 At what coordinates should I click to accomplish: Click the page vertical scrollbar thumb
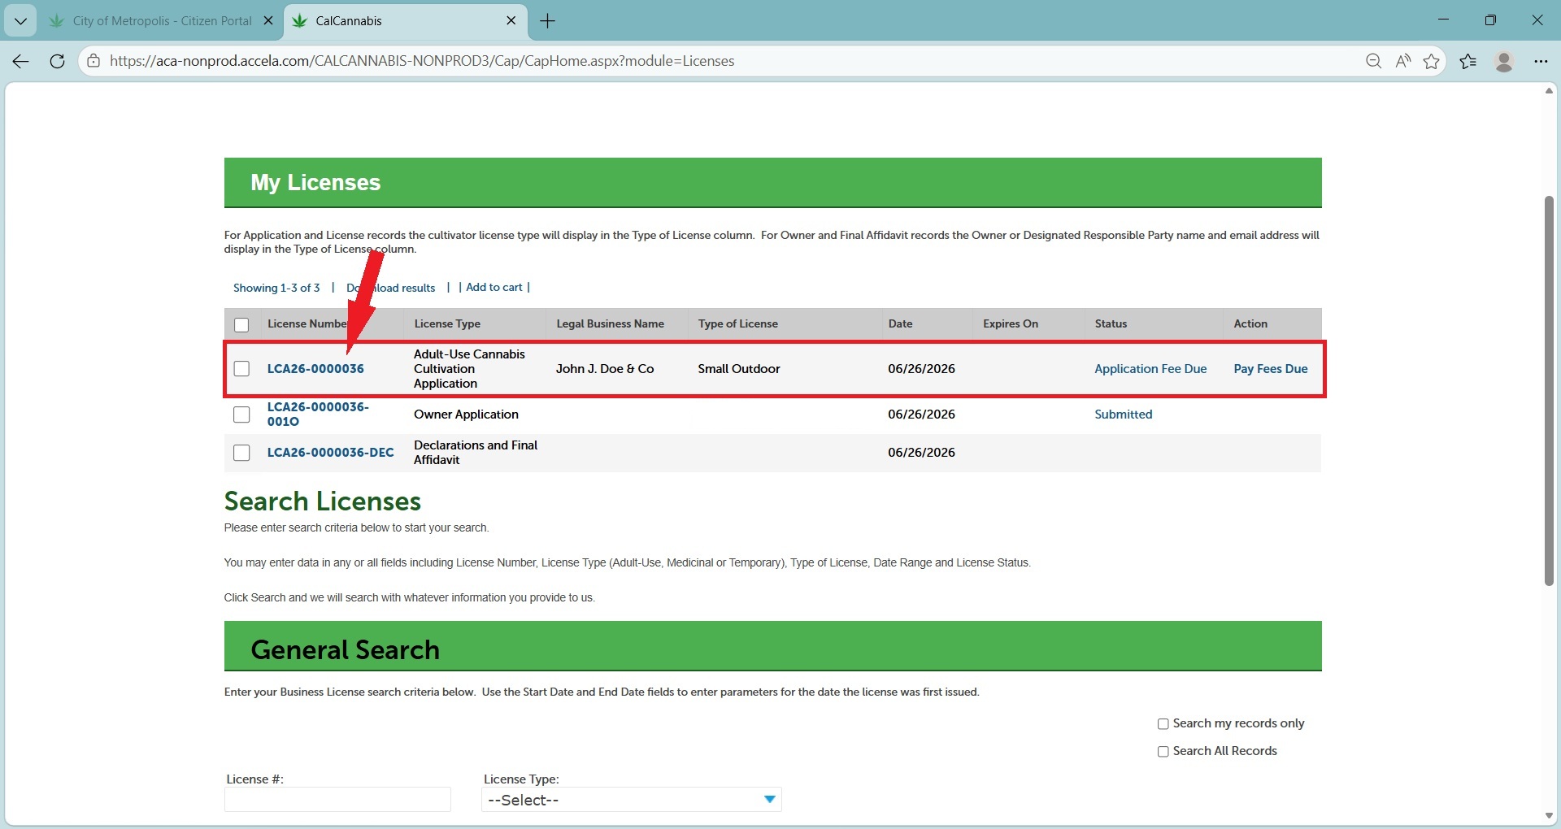pos(1549,390)
